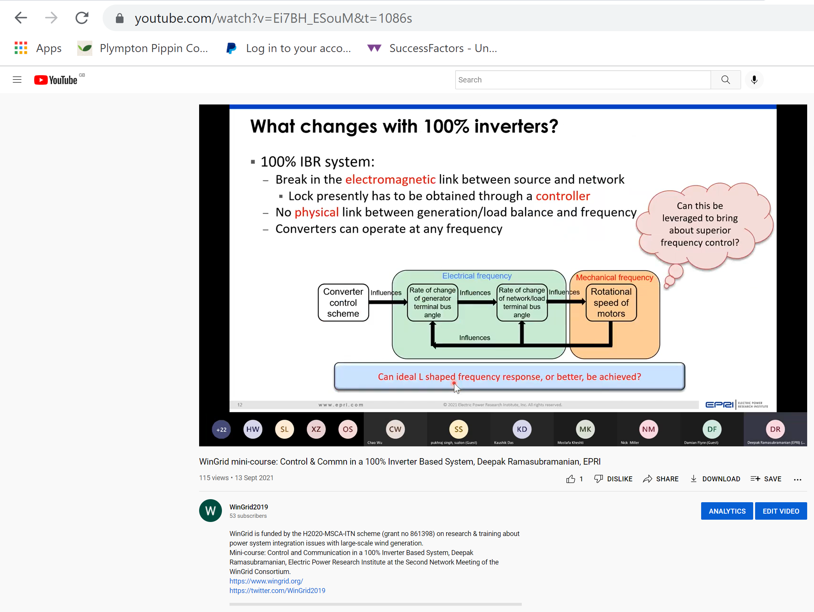Open Plympton Pippin bookmark
Viewport: 814px width, 612px height.
143,48
